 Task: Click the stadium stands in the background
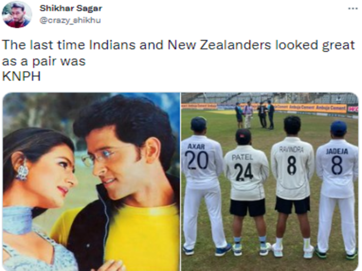point(270,98)
